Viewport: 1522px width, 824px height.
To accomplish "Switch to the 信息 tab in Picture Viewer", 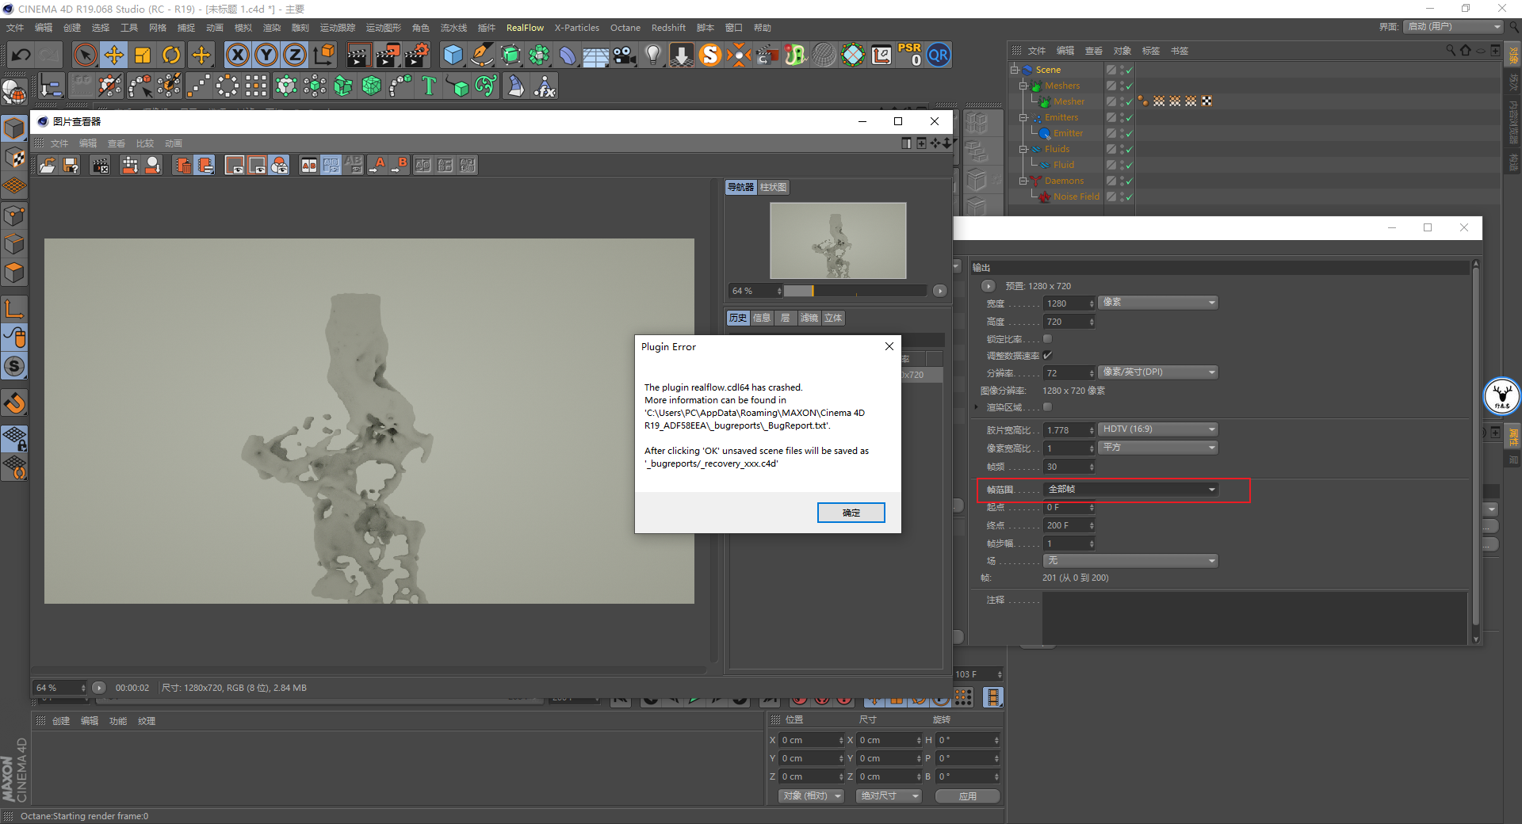I will pos(762,318).
